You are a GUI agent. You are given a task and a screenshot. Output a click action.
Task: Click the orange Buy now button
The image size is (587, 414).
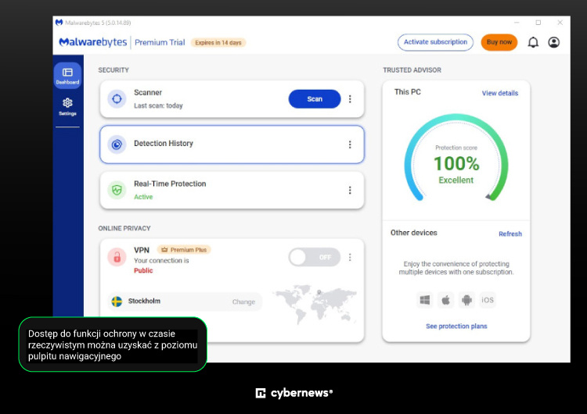499,42
